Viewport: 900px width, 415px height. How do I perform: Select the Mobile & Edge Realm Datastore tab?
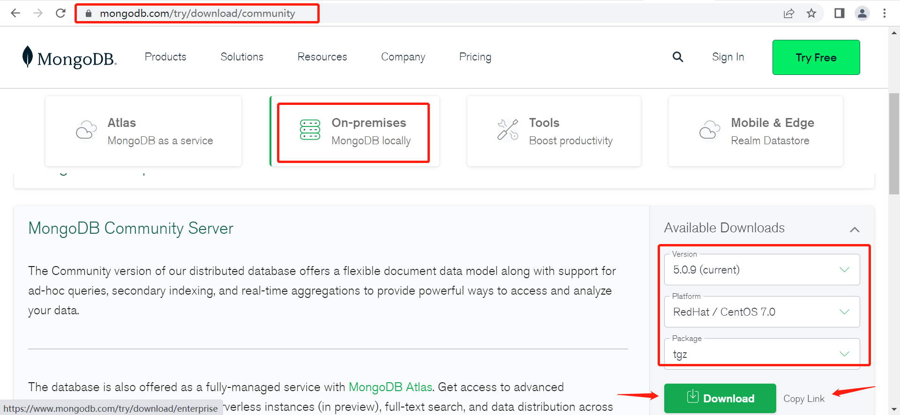756,131
